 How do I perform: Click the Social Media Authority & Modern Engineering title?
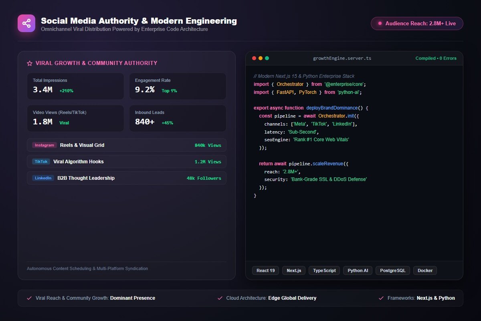coord(139,21)
